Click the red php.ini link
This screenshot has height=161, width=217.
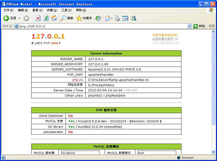pyautogui.click(x=78, y=80)
